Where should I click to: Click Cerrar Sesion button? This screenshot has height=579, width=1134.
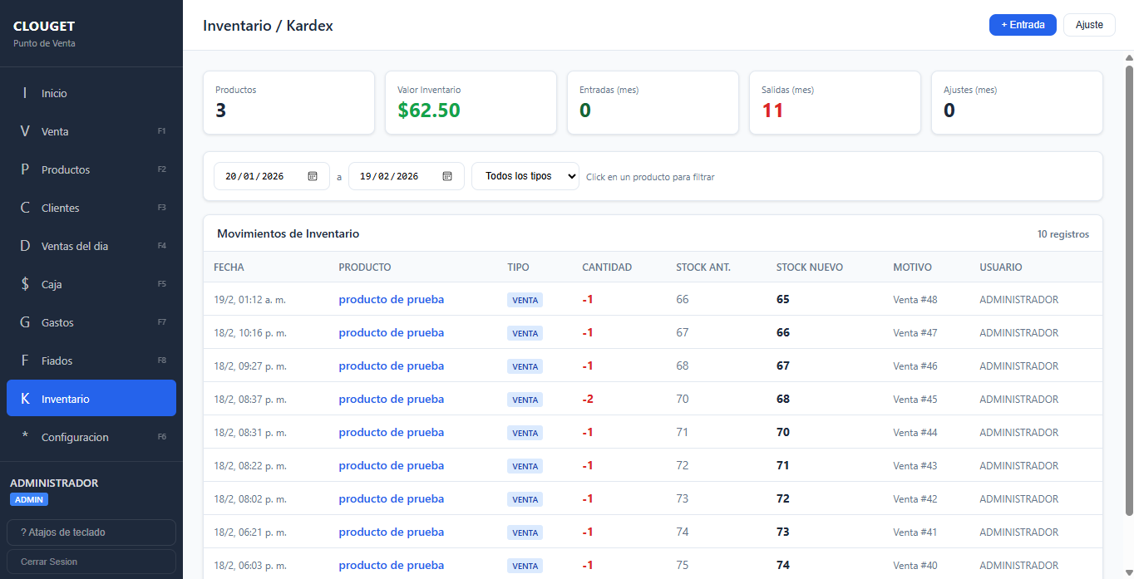click(x=91, y=562)
